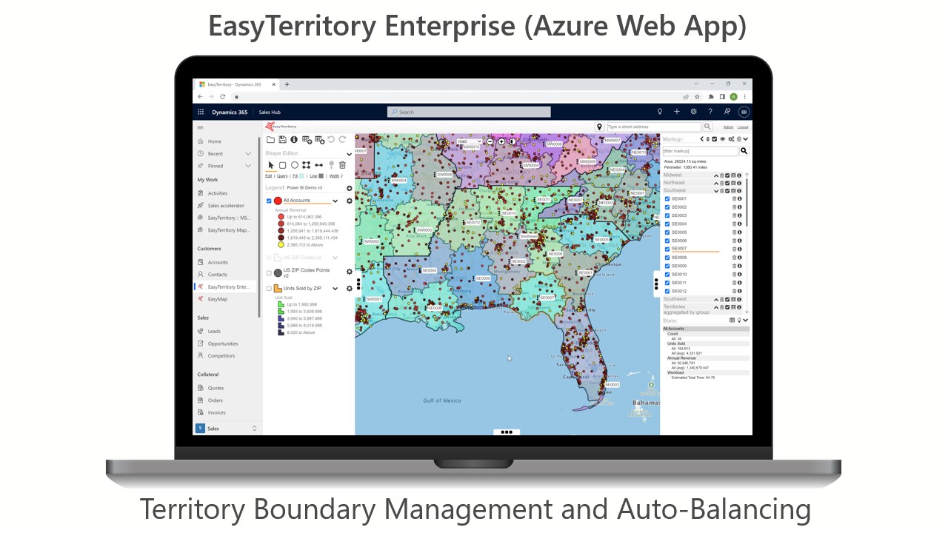The image size is (948, 533).
Task: Delete territory SE0001 with its trash icon
Action: 734,198
